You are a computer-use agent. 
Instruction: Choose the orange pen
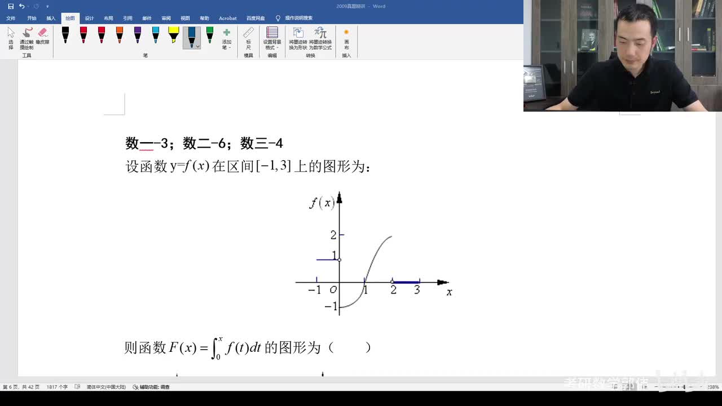120,36
